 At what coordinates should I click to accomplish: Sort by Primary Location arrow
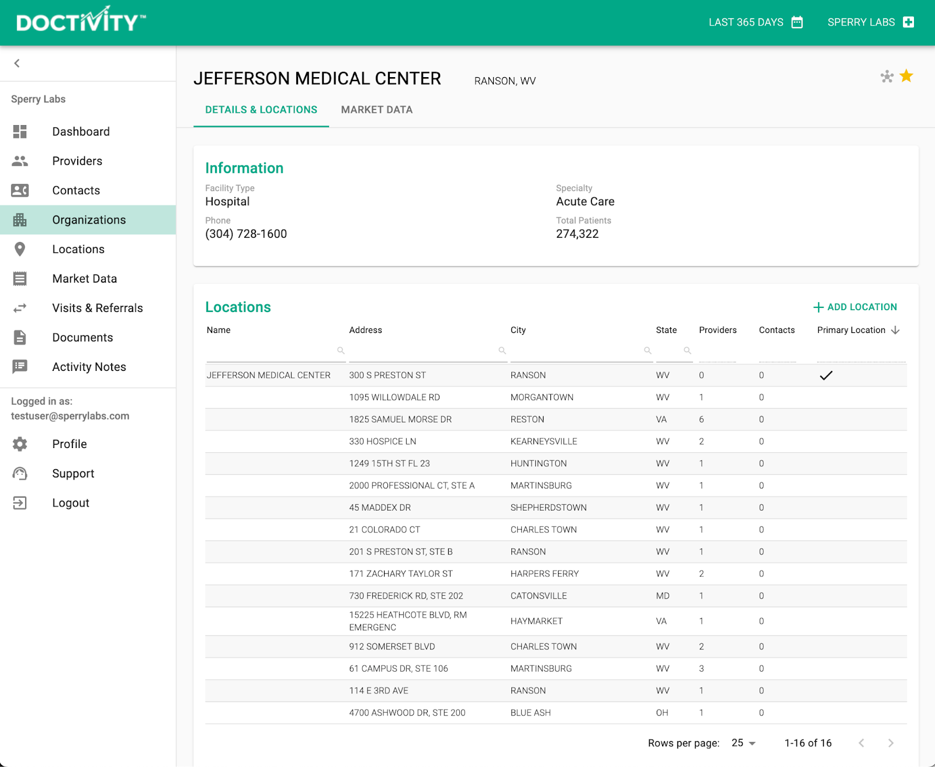pyautogui.click(x=895, y=331)
